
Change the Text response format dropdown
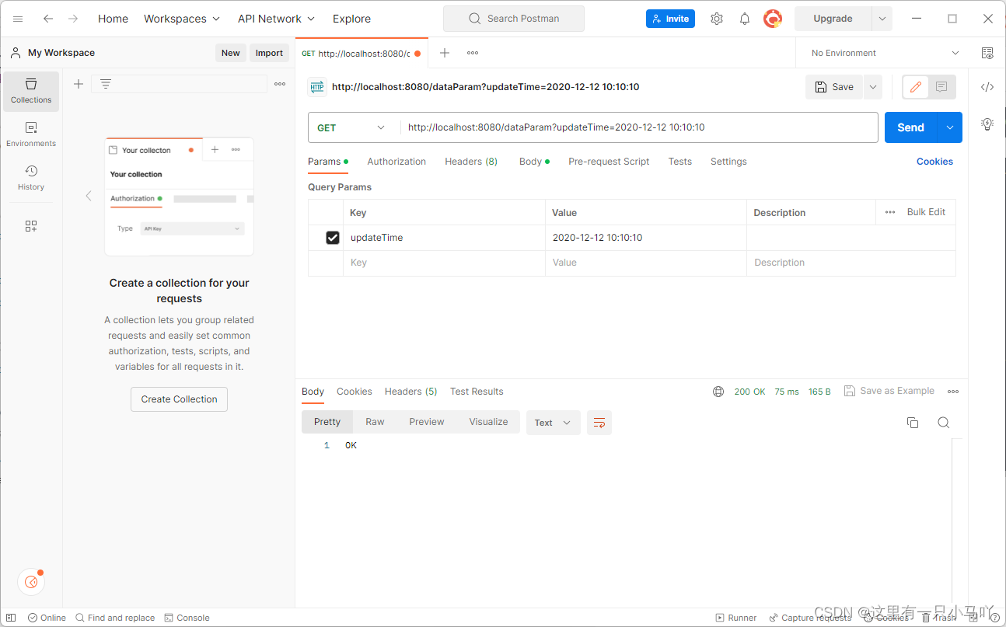click(x=554, y=423)
